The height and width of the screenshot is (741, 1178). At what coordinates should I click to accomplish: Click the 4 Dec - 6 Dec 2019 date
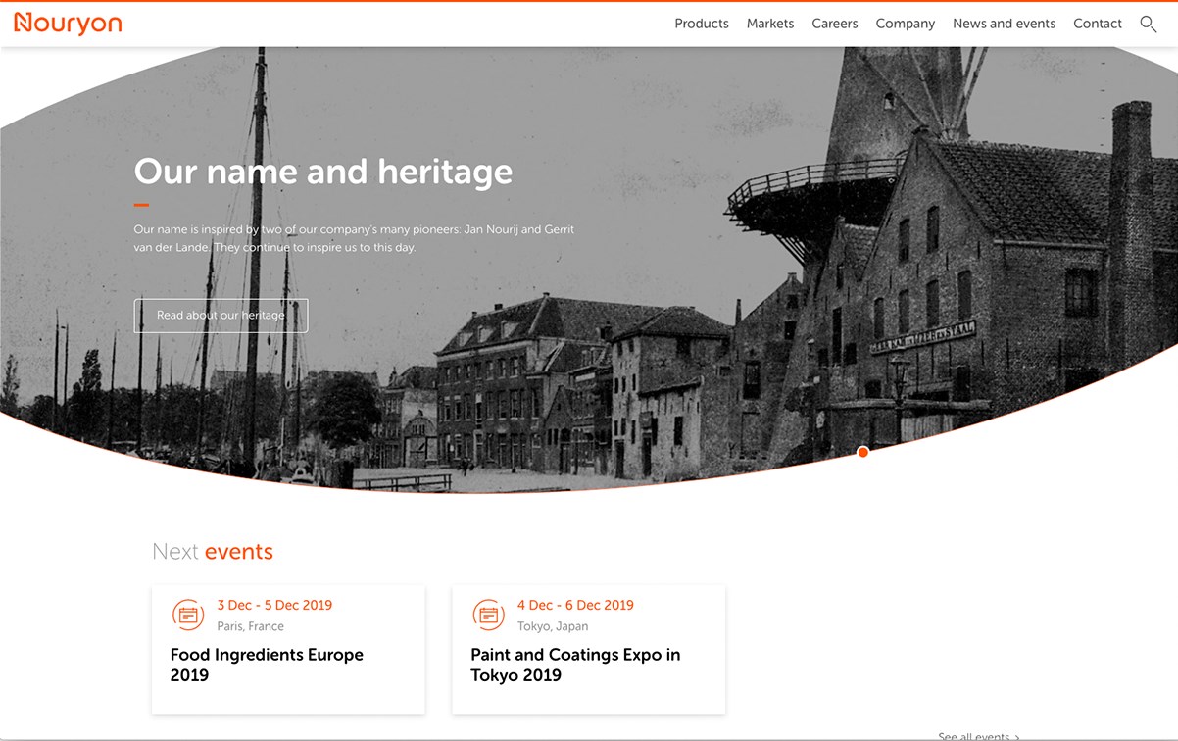coord(575,605)
